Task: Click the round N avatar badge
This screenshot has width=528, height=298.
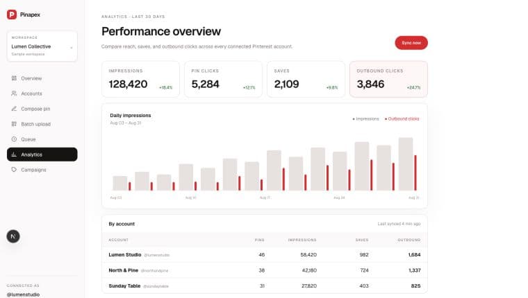Action: pos(13,236)
